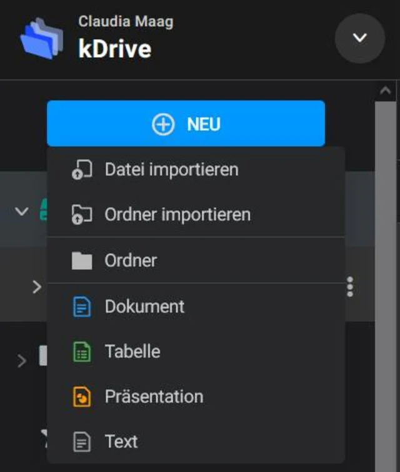400x472 pixels.
Task: Click the kDrive title text
Action: pos(114,49)
